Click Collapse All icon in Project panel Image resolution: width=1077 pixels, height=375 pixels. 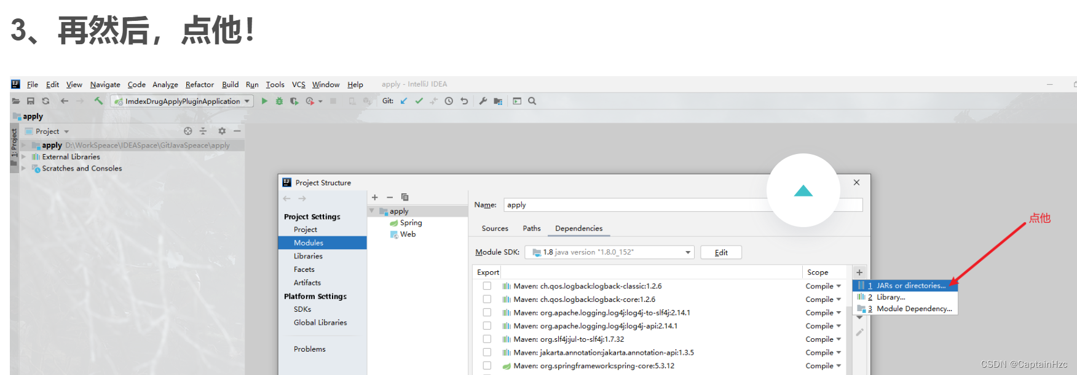(x=203, y=131)
